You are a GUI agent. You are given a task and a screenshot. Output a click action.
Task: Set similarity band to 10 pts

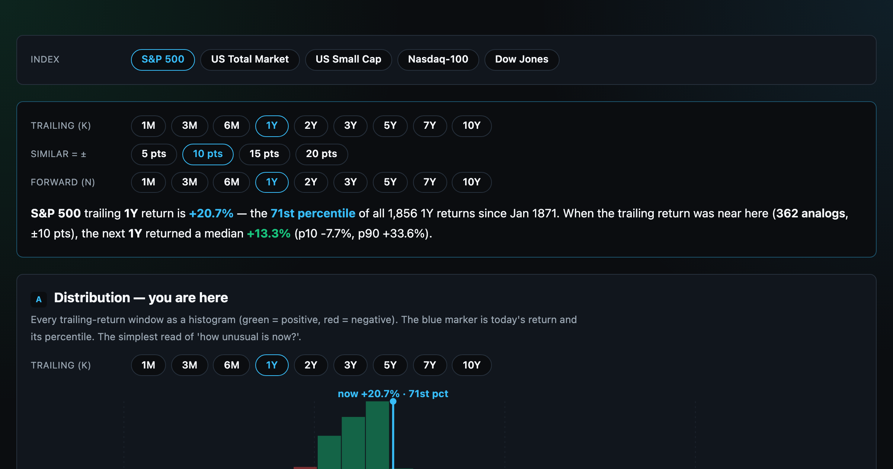[x=208, y=154]
